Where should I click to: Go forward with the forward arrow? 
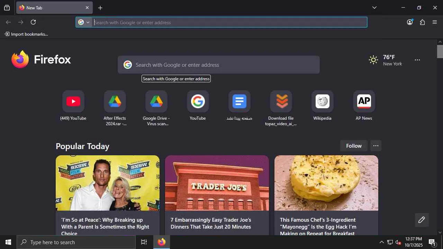point(21,22)
